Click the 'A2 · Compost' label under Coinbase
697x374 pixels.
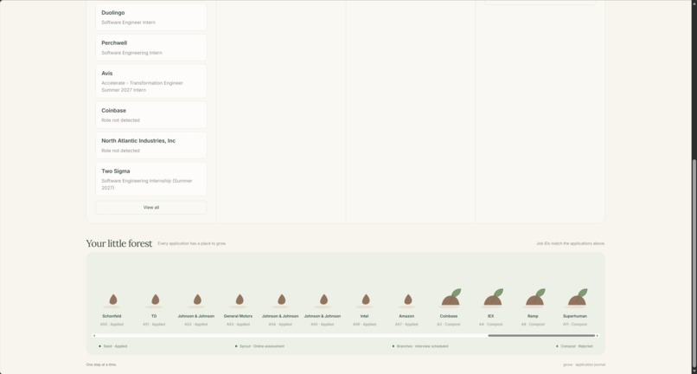click(449, 324)
